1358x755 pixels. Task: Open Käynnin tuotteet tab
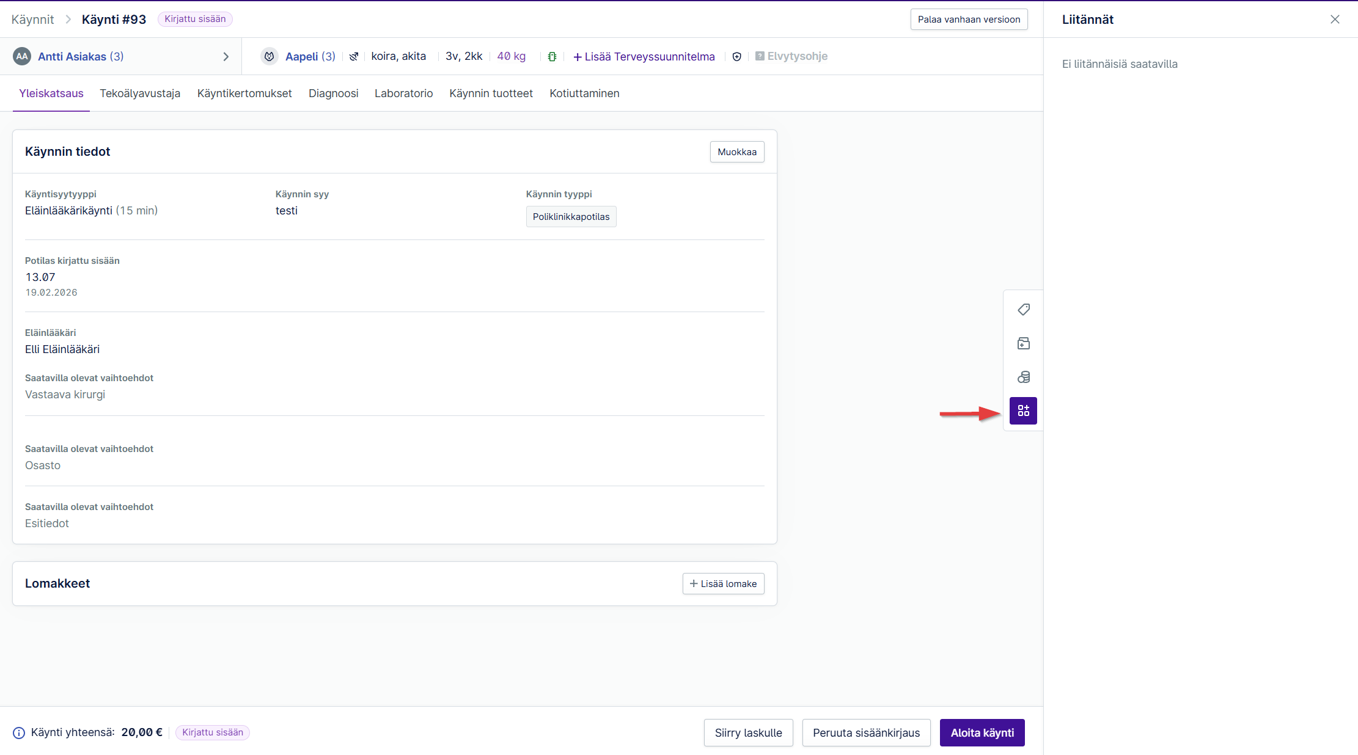[491, 93]
